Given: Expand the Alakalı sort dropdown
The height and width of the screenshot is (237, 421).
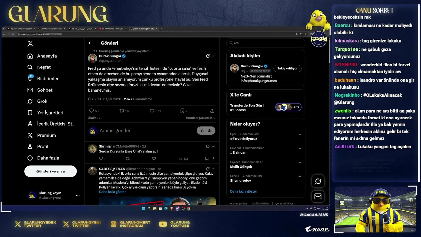Looking at the screenshot, I should click(94, 118).
